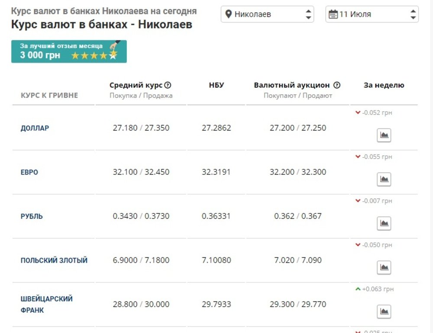Click the calendar icon in date selector
433x333 pixels.
333,14
